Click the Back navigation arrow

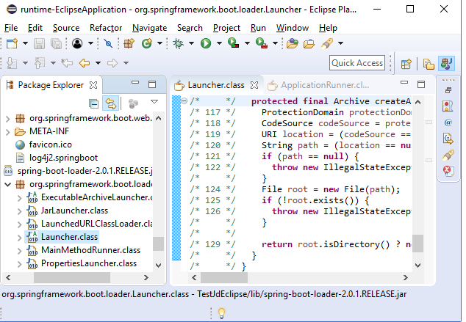click(x=85, y=63)
